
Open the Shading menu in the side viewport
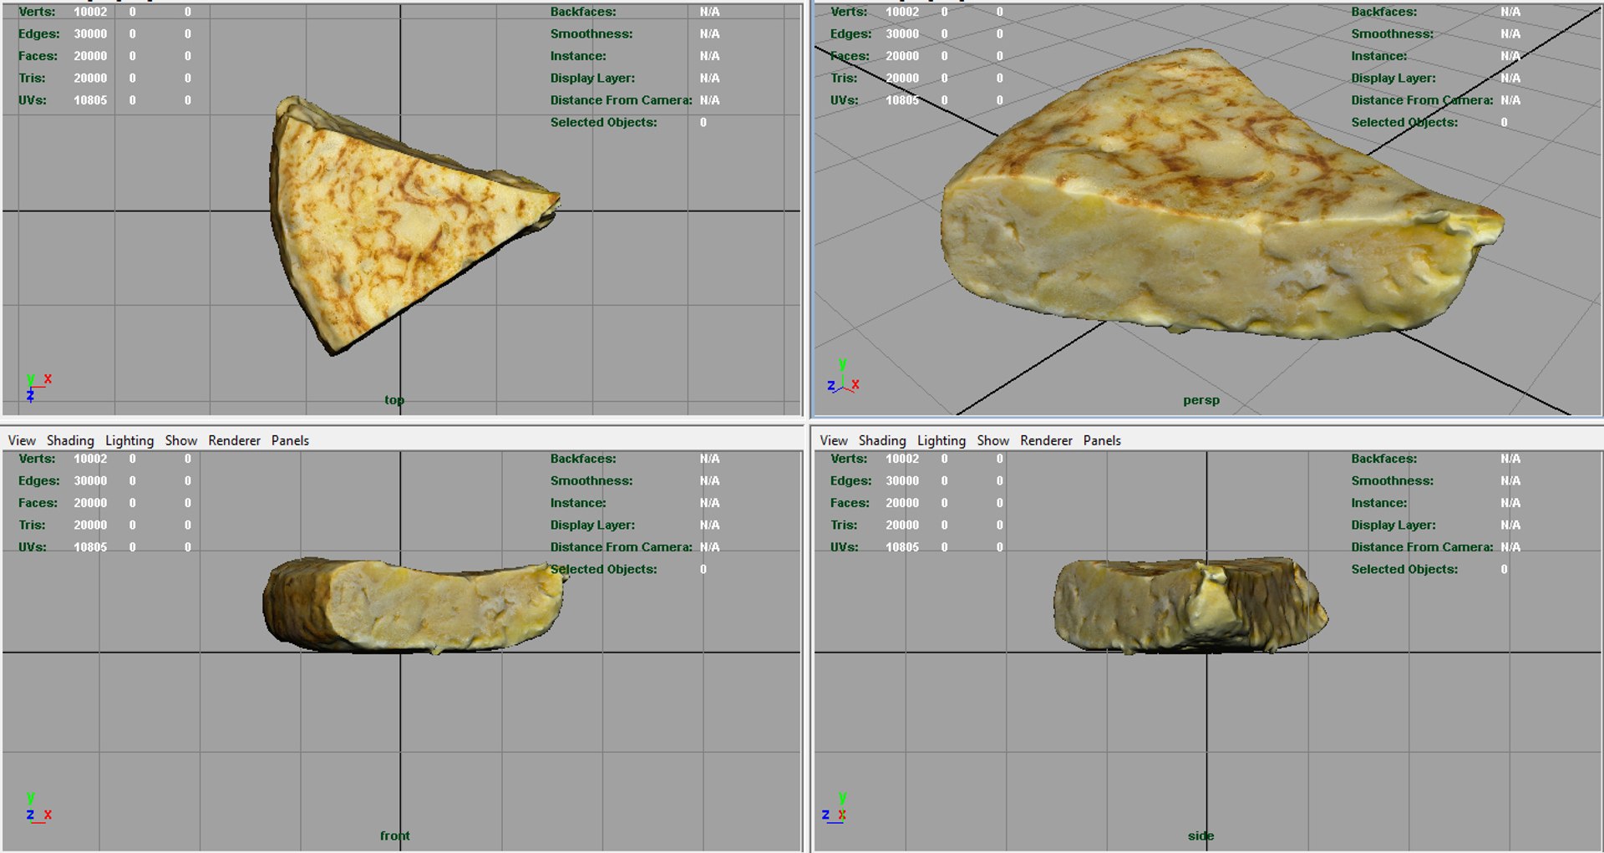pyautogui.click(x=882, y=440)
